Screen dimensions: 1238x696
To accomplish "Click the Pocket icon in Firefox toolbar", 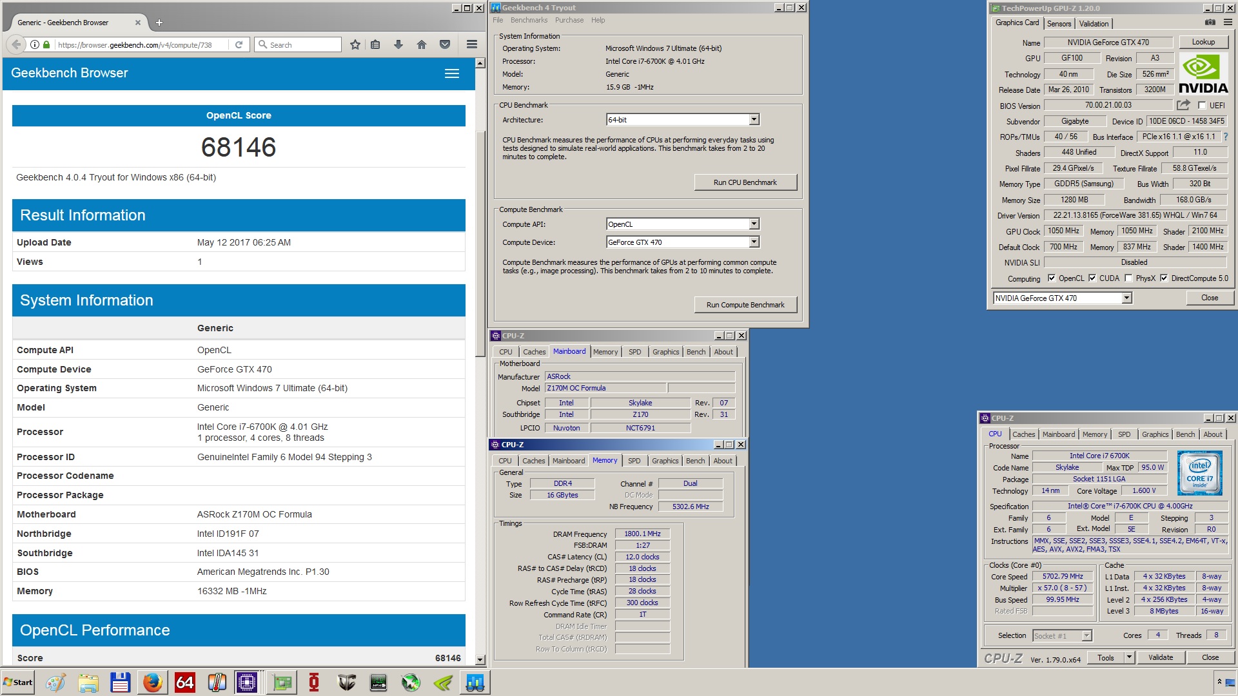I will click(x=445, y=44).
